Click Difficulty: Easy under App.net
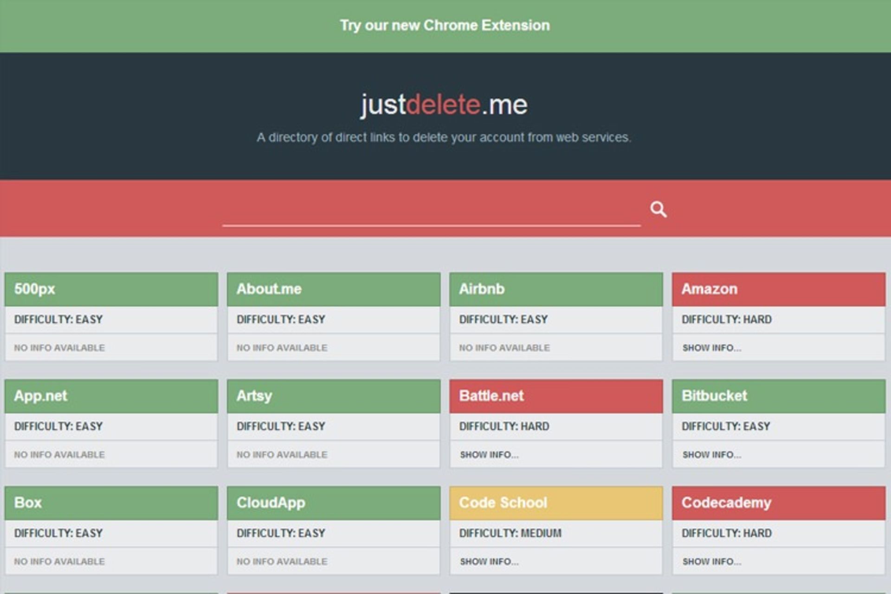This screenshot has height=594, width=891. (x=58, y=426)
